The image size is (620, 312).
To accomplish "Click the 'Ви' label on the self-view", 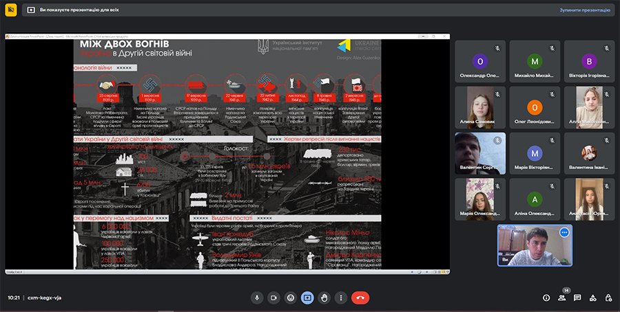I will tap(504, 260).
